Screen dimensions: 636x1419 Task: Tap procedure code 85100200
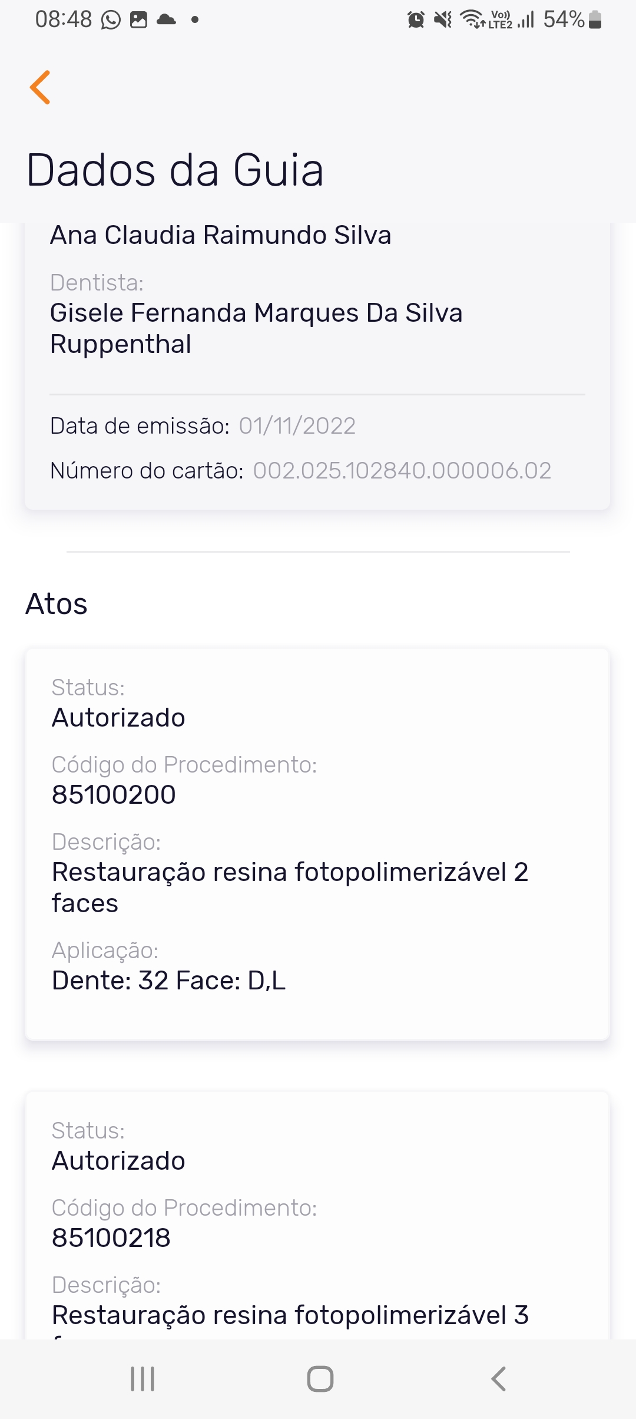114,795
